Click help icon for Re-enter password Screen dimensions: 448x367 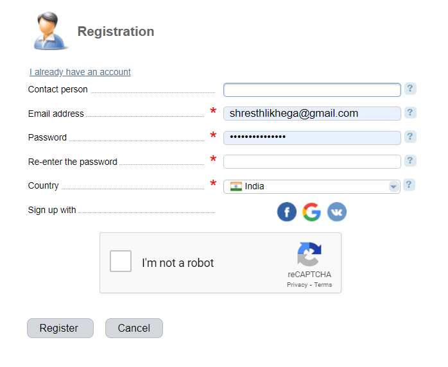(x=410, y=160)
